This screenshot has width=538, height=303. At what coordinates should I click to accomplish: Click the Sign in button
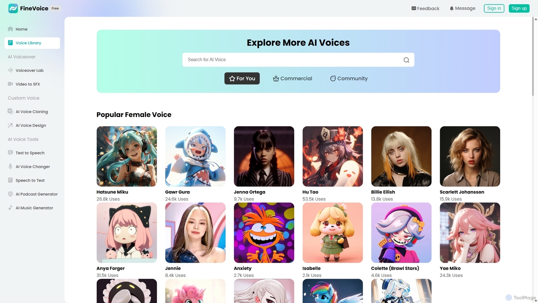click(x=494, y=8)
